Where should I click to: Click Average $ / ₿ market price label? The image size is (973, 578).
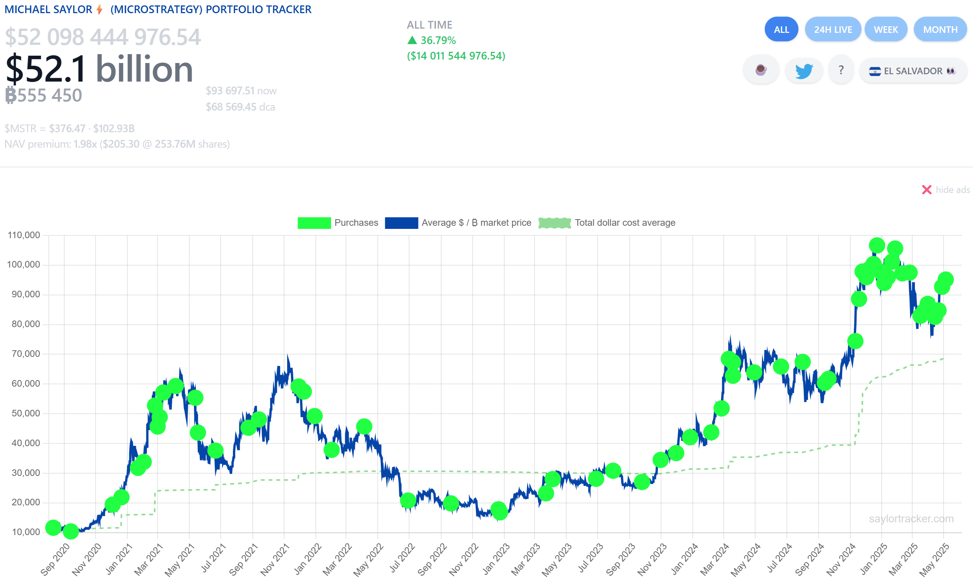pyautogui.click(x=476, y=222)
